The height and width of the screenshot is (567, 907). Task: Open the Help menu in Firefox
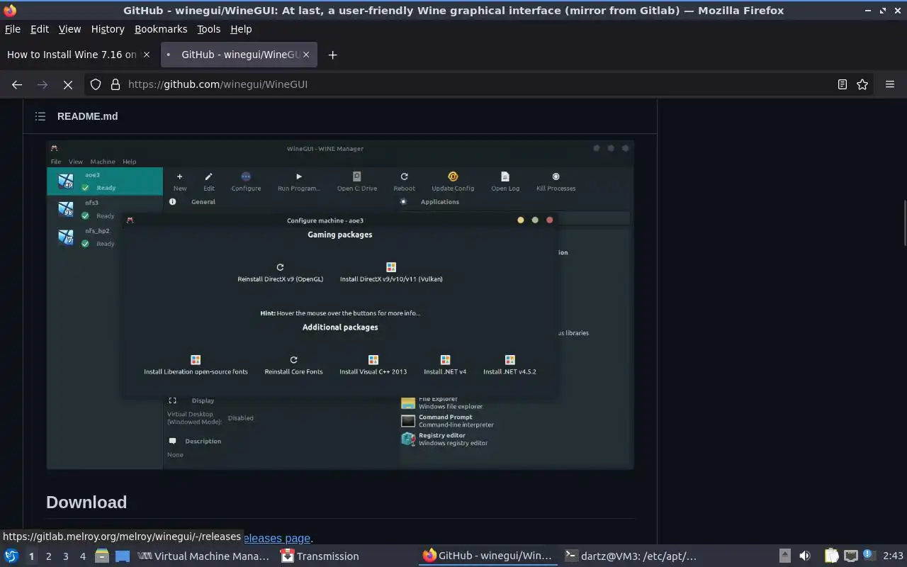pos(241,29)
